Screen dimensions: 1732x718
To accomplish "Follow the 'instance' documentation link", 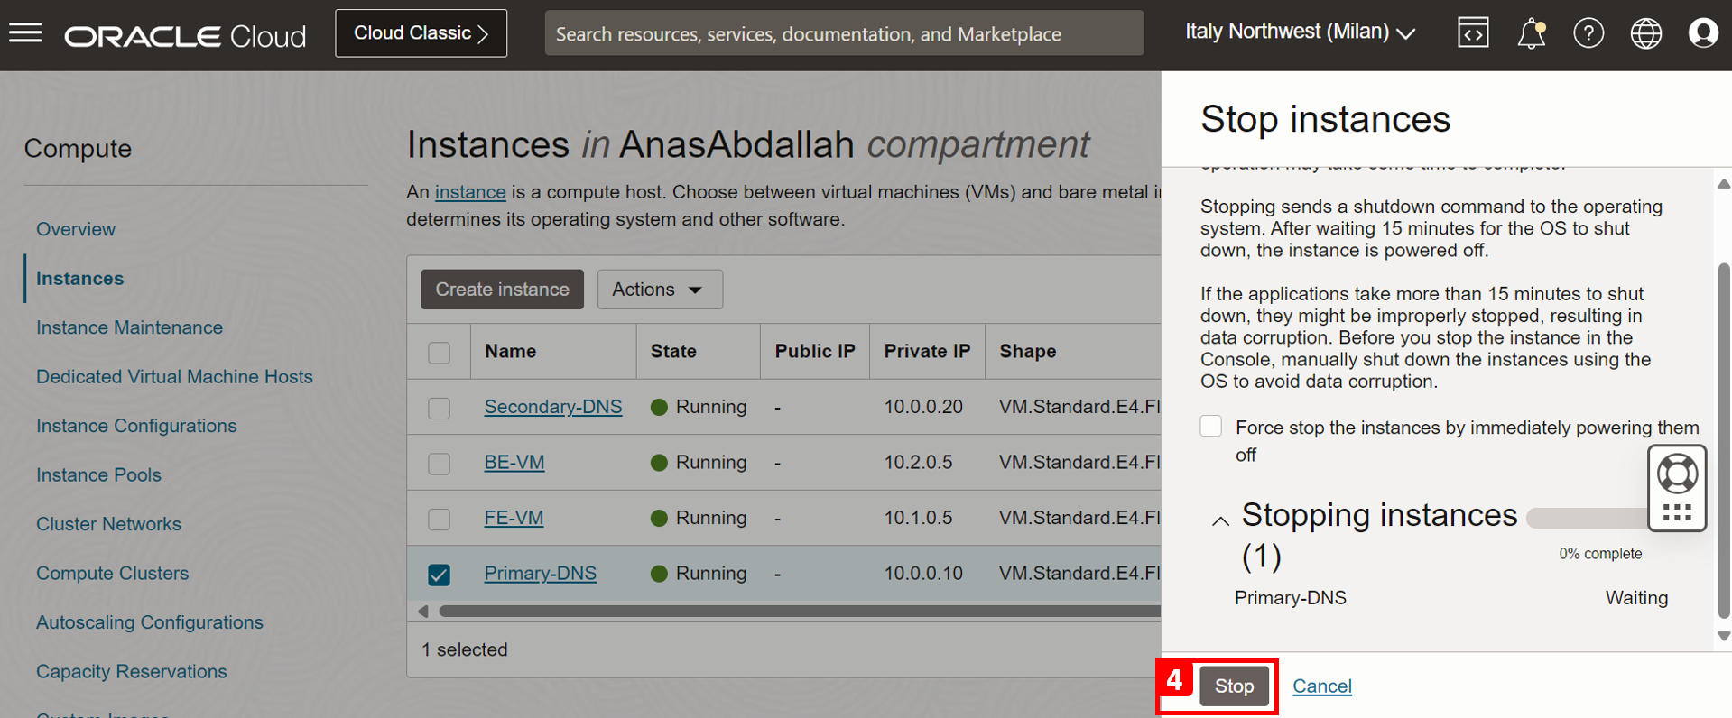I will point(470,192).
